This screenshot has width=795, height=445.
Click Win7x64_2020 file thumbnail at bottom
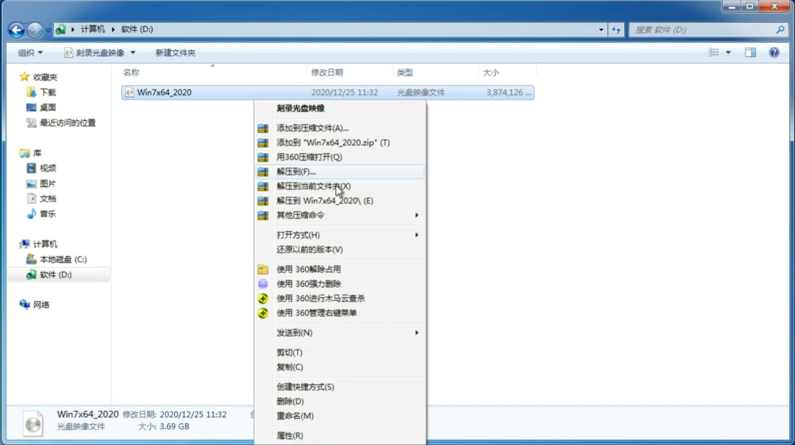pos(34,423)
